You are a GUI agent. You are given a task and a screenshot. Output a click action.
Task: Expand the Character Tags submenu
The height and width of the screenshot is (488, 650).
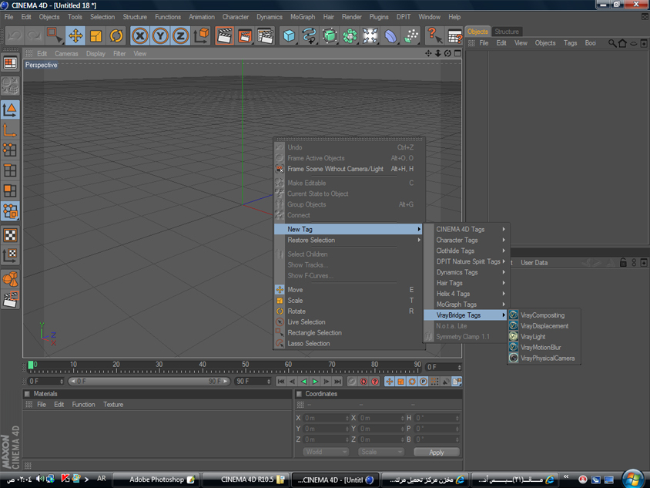(467, 240)
